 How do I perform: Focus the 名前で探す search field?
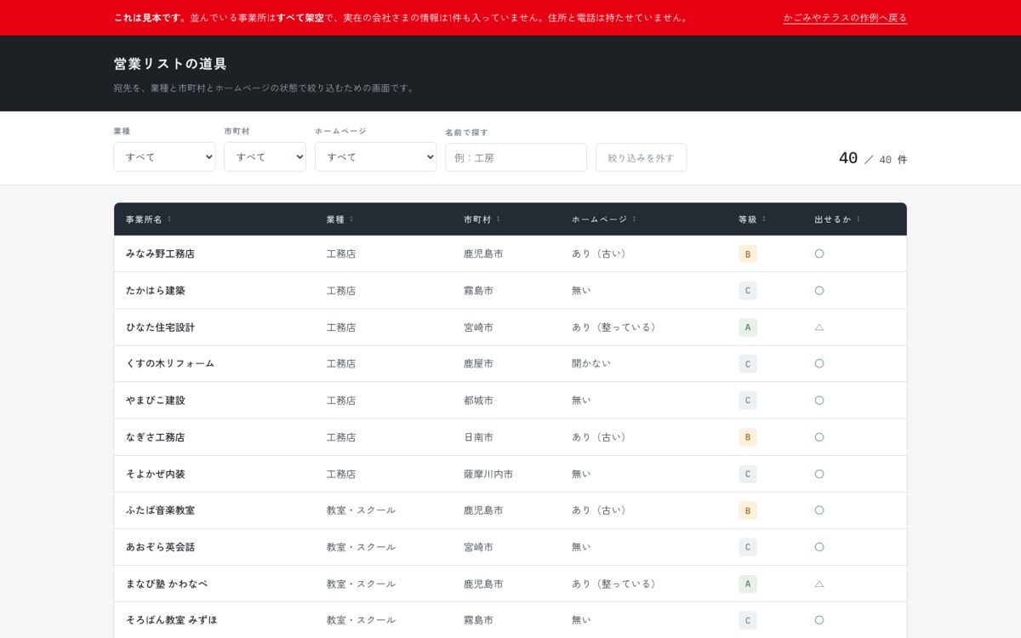(516, 157)
